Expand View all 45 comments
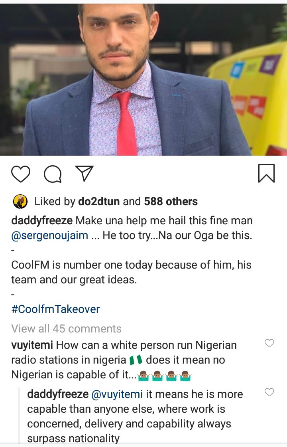This screenshot has width=287, height=447. (x=66, y=328)
